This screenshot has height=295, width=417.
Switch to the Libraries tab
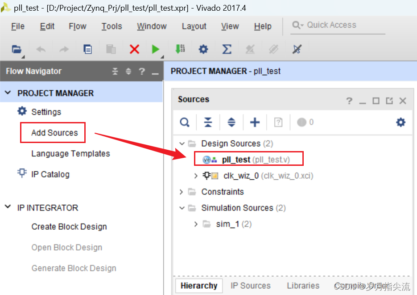(x=303, y=286)
